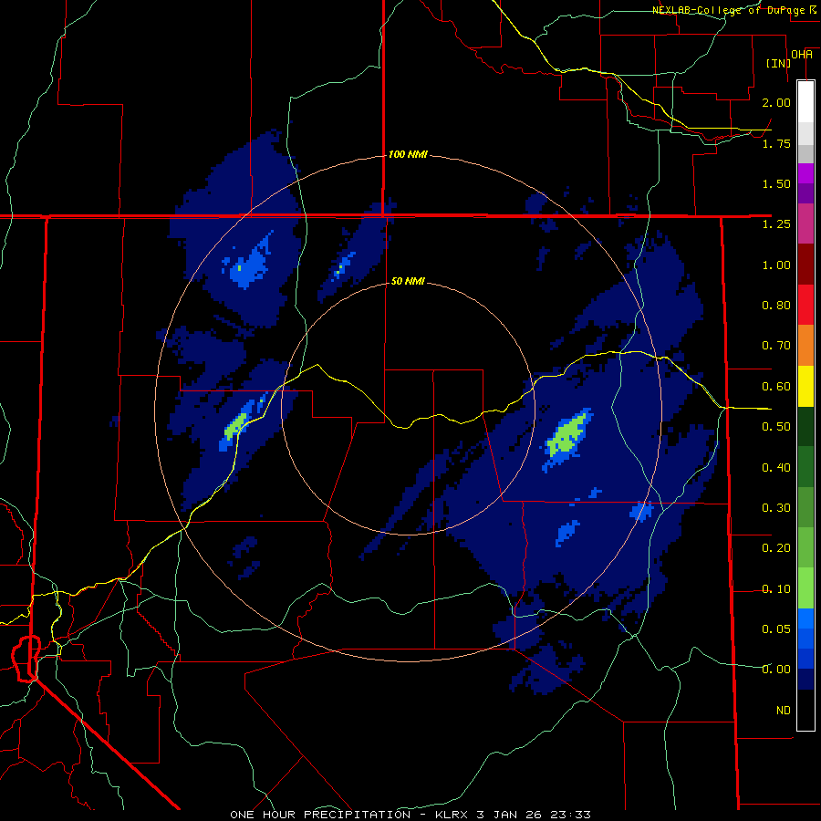Viewport: 821px width, 821px height.
Task: Click the ND legend label
Action: click(784, 711)
